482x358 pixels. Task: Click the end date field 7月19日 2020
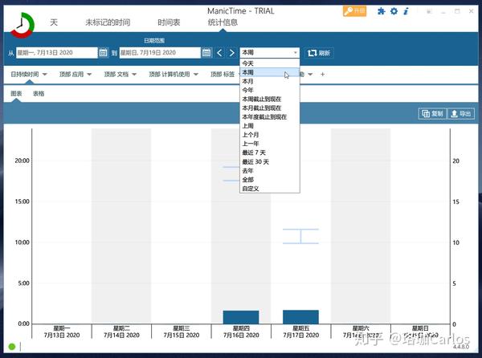coord(160,53)
